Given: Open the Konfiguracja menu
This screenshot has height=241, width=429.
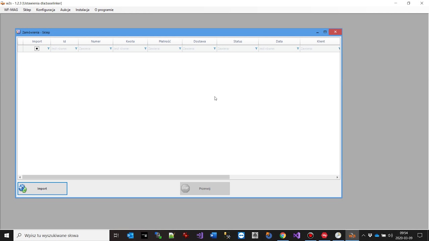Looking at the screenshot, I should (46, 10).
